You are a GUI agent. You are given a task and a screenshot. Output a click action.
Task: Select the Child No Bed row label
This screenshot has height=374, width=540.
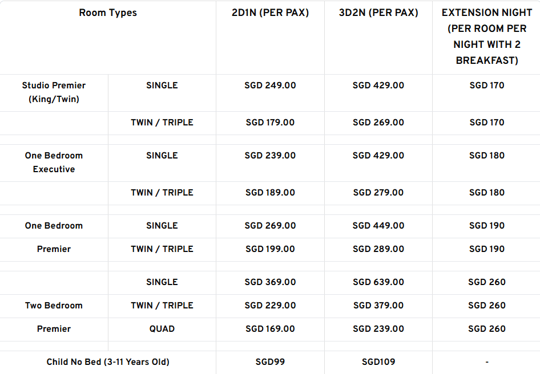click(x=108, y=362)
